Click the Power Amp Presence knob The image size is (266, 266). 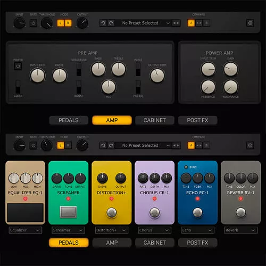208,87
